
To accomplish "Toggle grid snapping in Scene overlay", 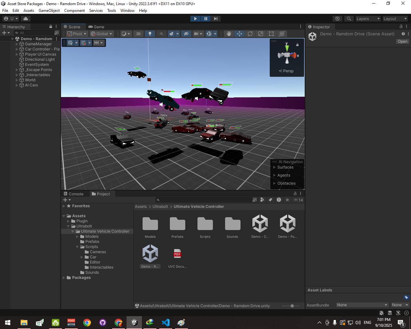I will 83,43.
